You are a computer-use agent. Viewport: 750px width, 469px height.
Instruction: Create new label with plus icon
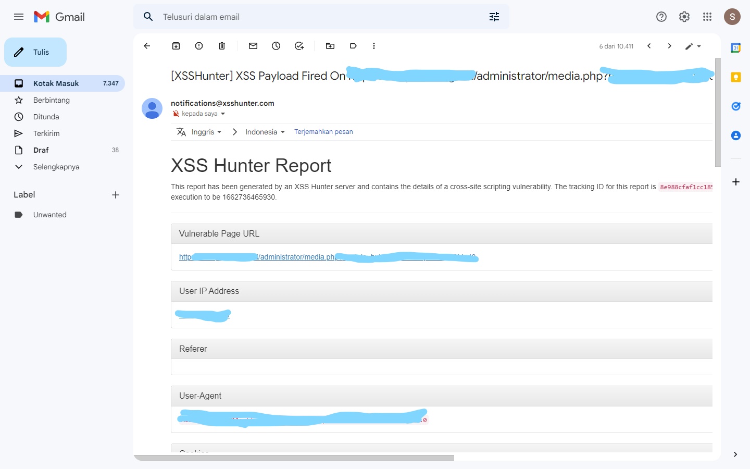(116, 195)
